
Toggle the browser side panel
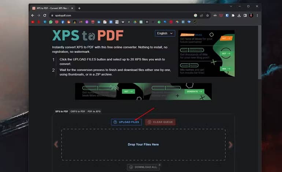[x=245, y=15]
